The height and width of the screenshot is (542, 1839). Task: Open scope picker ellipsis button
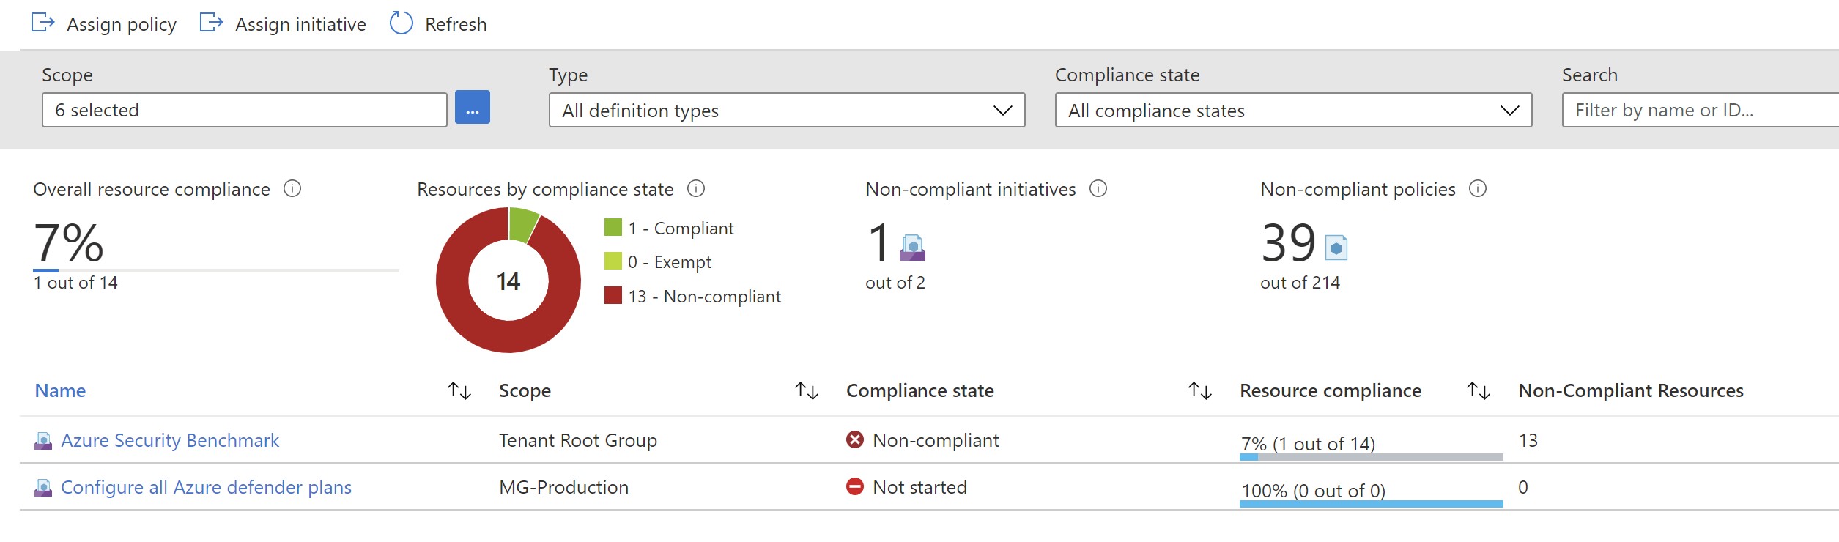[x=473, y=108]
